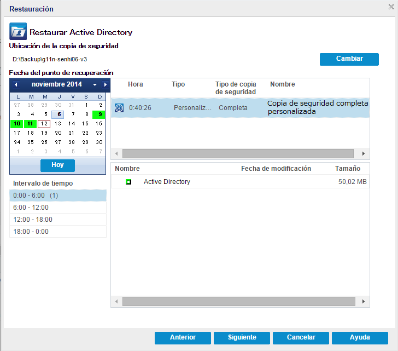This screenshot has width=398, height=351.
Task: Click right arrow of file list scrollbar
Action: [364, 301]
